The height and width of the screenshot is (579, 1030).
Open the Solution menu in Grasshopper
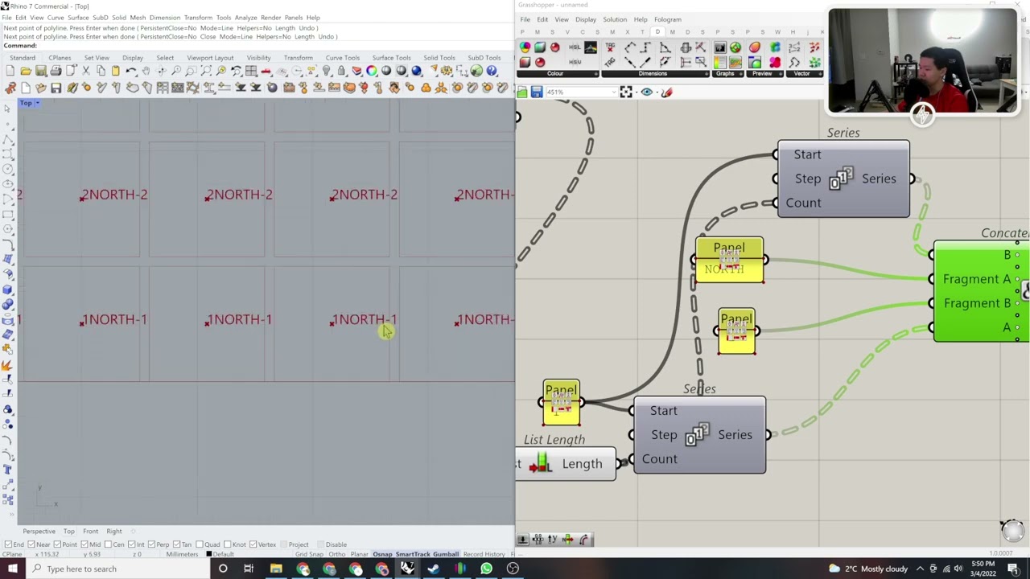tap(615, 19)
